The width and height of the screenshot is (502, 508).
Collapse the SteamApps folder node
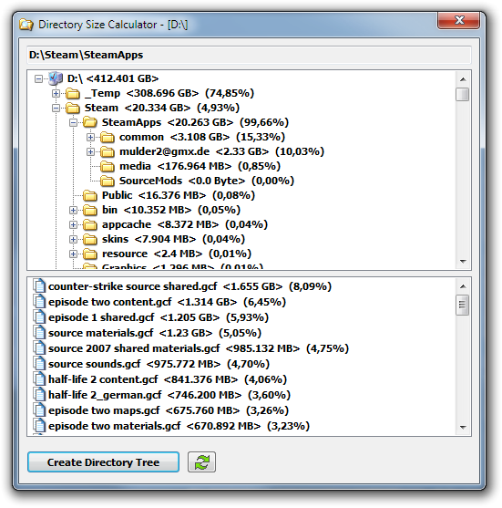[x=73, y=122]
